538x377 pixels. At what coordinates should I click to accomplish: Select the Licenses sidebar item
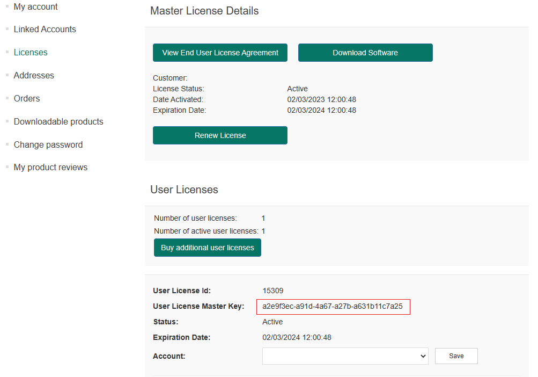(x=31, y=53)
